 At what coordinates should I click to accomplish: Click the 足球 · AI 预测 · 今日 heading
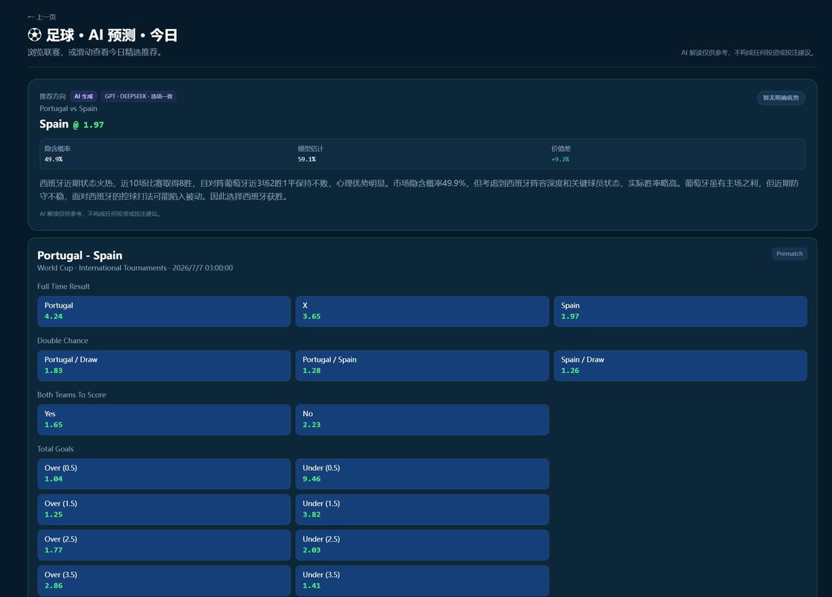[103, 35]
